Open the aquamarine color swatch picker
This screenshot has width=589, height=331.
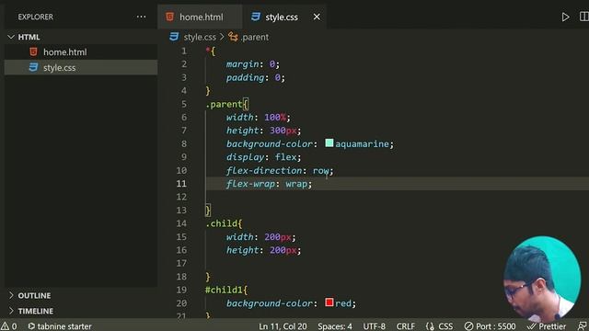329,143
